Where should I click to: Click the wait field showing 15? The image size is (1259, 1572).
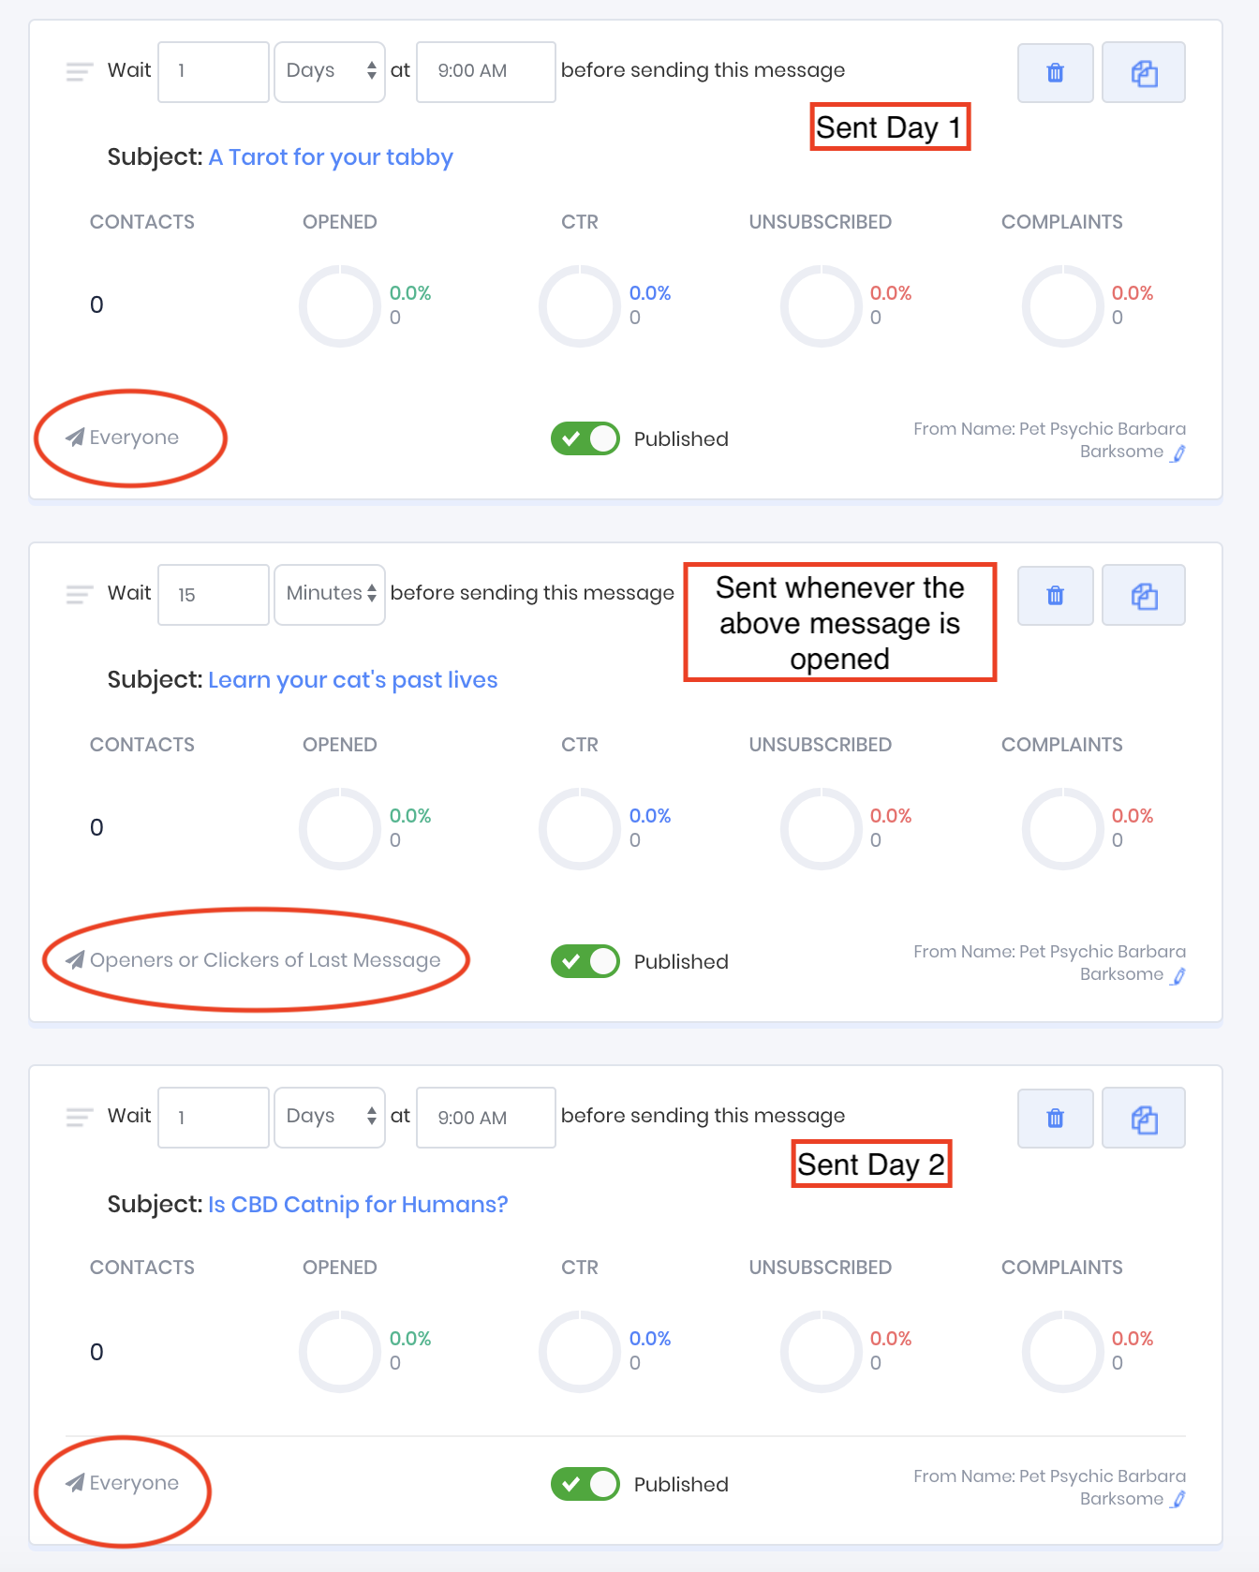pyautogui.click(x=214, y=595)
